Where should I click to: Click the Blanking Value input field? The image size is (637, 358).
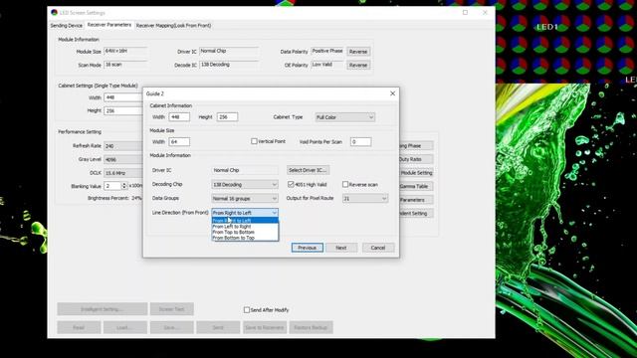pos(112,186)
